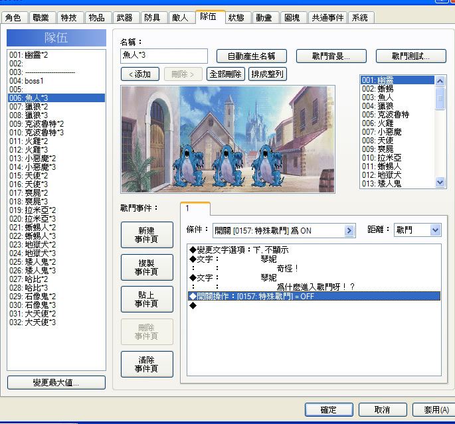Select the 開關操作 特殊戰鬥 = OFF command
The image size is (455, 424).
(314, 296)
